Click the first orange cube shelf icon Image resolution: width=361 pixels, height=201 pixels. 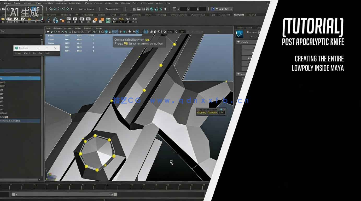95,20
